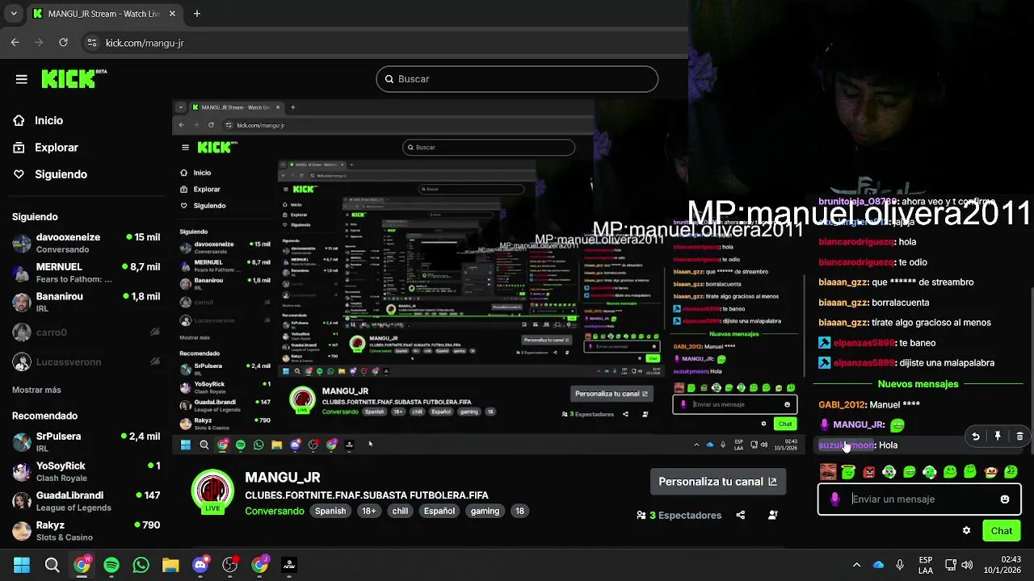Open chat settings gear
The image size is (1034, 581).
(x=966, y=531)
